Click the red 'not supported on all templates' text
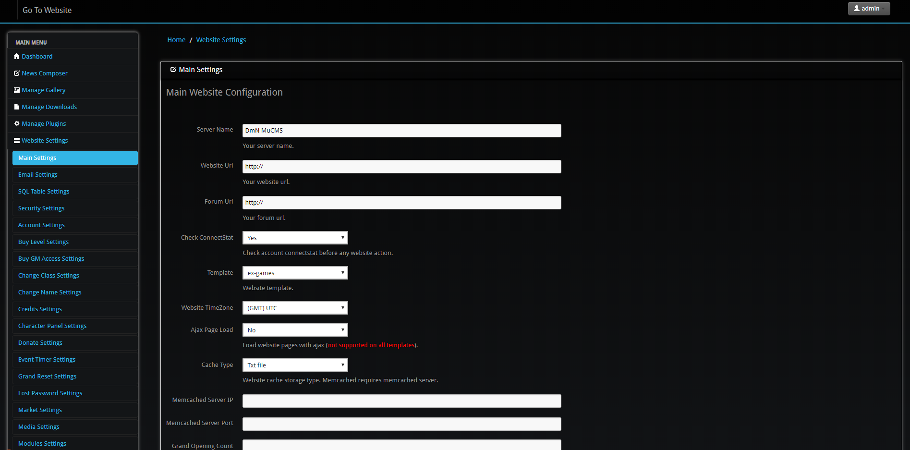This screenshot has width=910, height=450. tap(371, 345)
